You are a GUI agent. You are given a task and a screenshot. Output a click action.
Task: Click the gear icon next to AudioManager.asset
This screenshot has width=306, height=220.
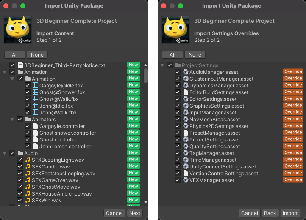pyautogui.click(x=185, y=72)
